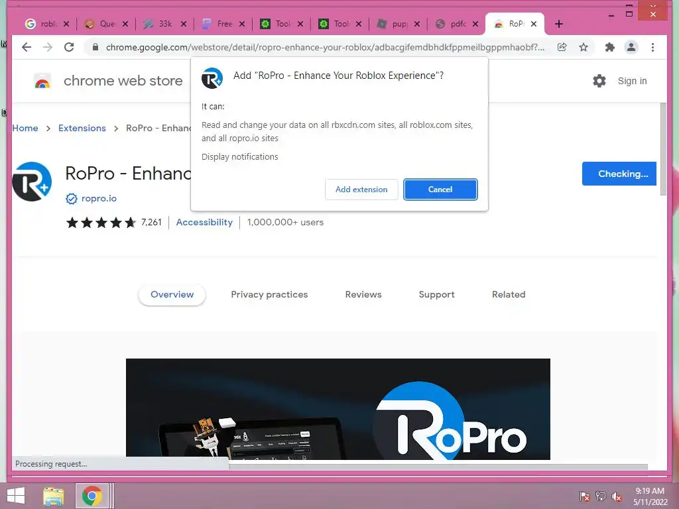Open the Support tab
Viewport: 679px width, 509px height.
coord(436,295)
